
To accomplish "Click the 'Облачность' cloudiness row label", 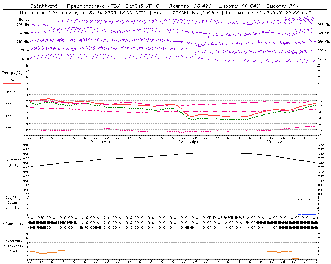I will tap(13, 224).
